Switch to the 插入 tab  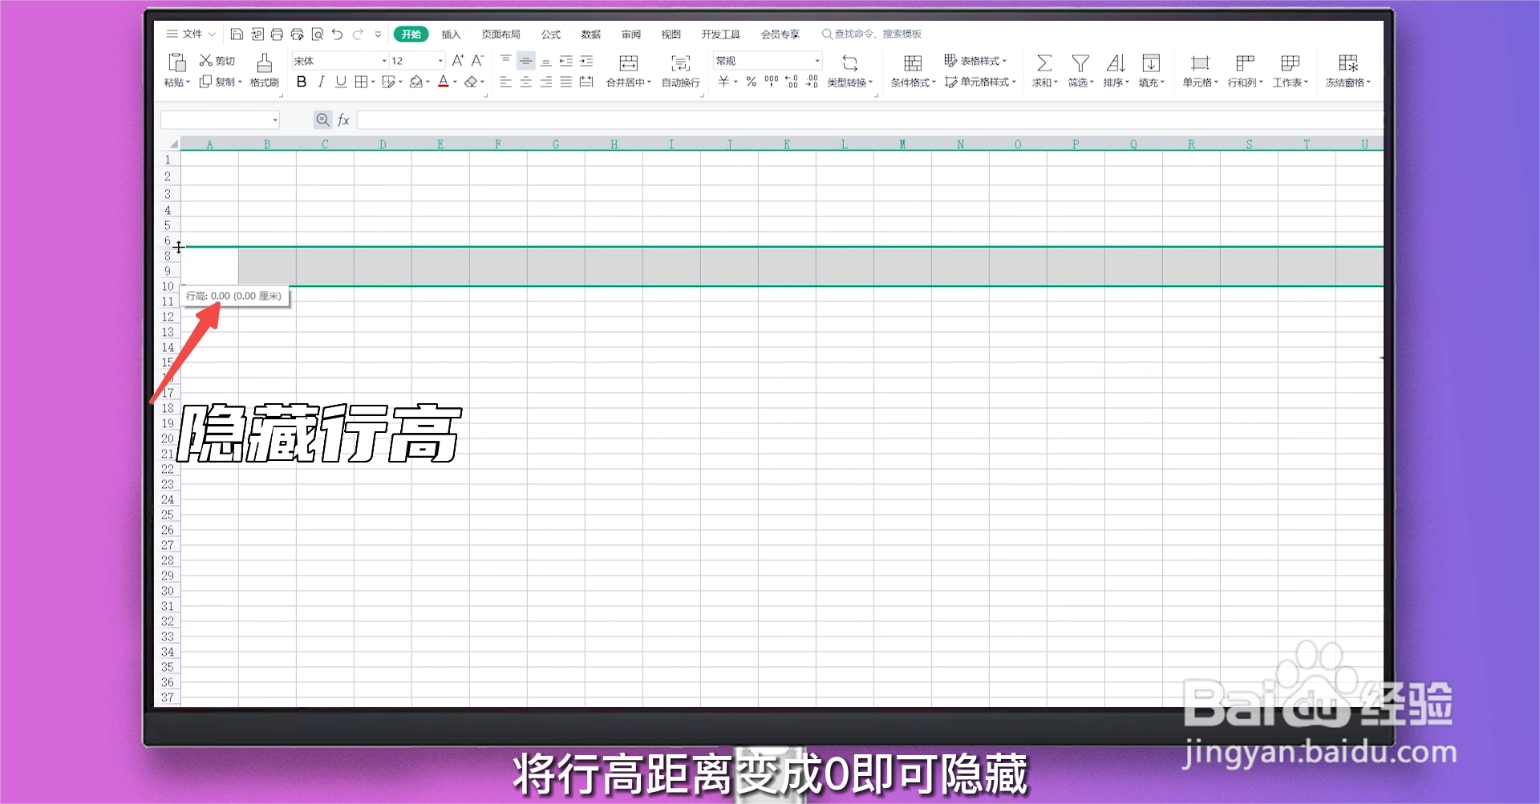451,34
